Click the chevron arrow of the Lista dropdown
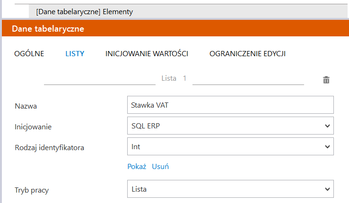Screen dimensions: 349x203 pyautogui.click(x=327, y=189)
